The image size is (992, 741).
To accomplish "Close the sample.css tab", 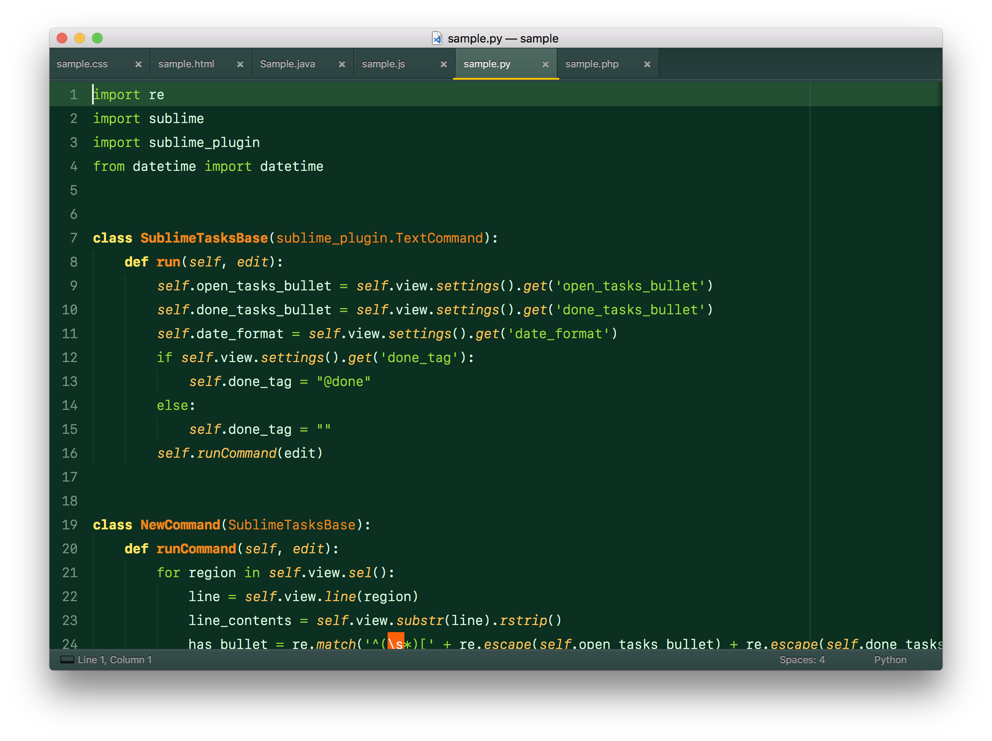I will click(138, 65).
